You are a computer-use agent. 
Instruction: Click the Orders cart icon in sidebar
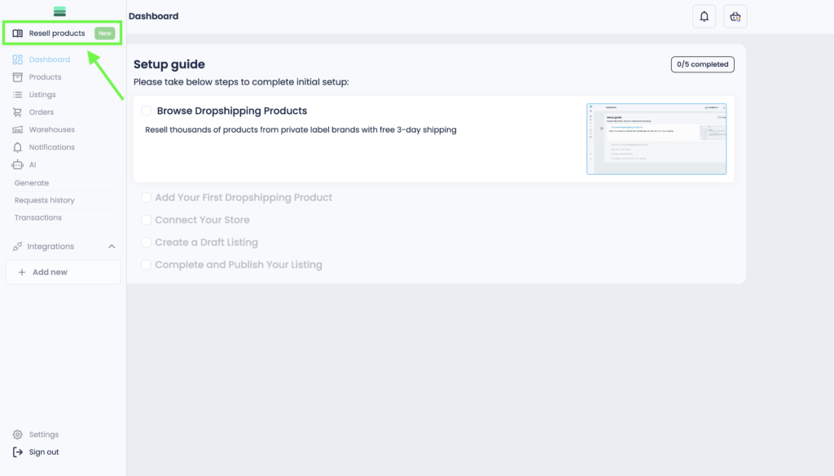(x=18, y=112)
